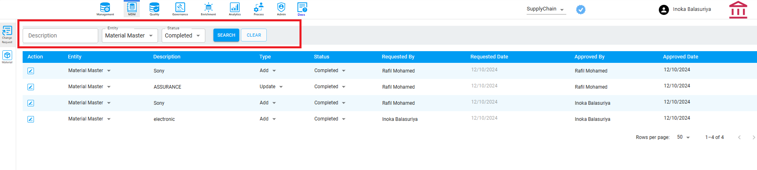757x170 pixels.
Task: Open Material in left sidebar
Action: tap(7, 57)
